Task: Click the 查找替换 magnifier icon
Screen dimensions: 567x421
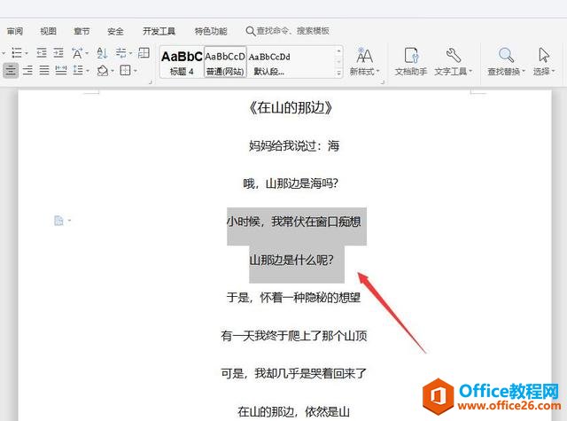Action: (x=506, y=55)
